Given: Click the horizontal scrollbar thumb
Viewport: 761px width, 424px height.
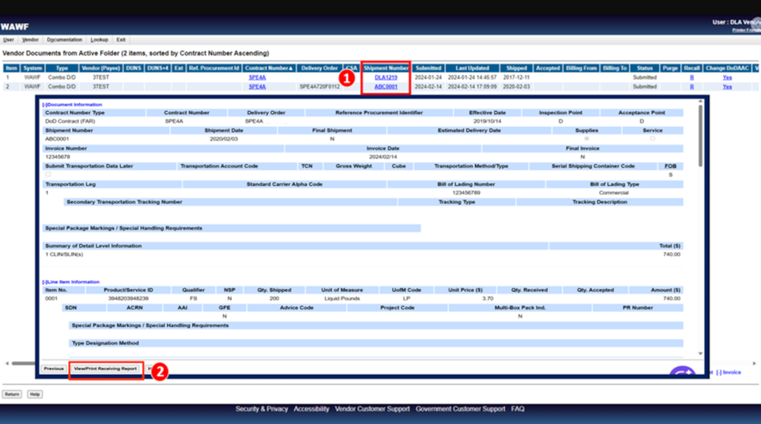Looking at the screenshot, I should (24, 363).
